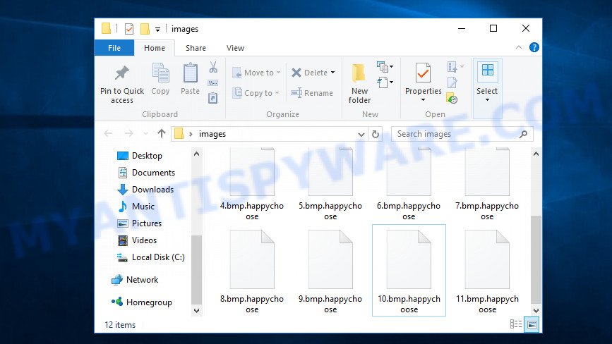Switch to the View ribbon tab
The image size is (612, 344).
(x=235, y=48)
